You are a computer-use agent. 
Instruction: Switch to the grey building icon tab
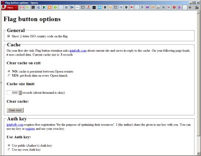158,7
